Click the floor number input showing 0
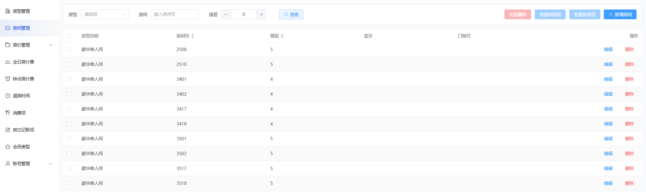Viewport: 646px width, 192px height. point(244,15)
